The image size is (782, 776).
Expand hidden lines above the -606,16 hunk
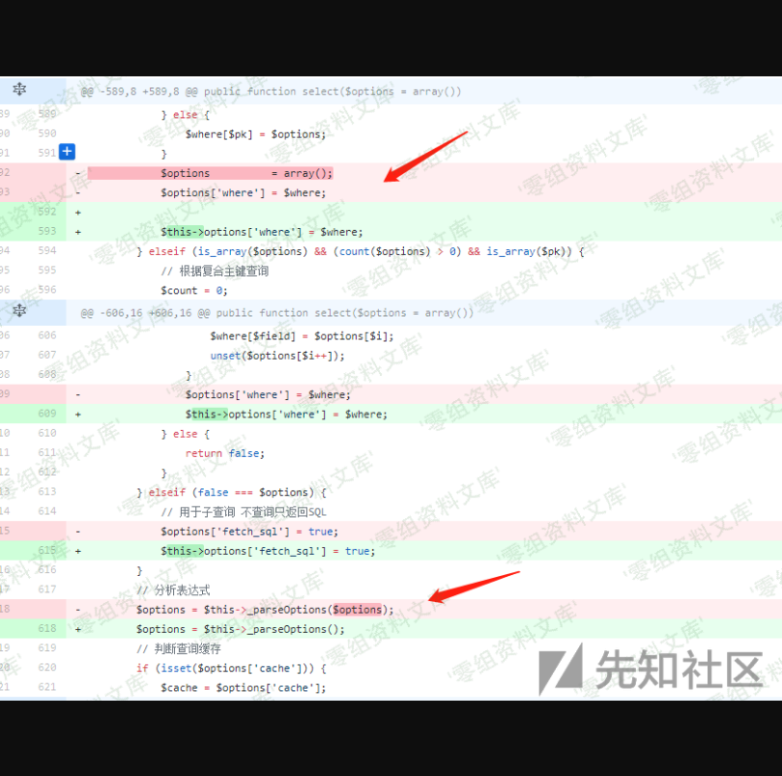tap(19, 311)
